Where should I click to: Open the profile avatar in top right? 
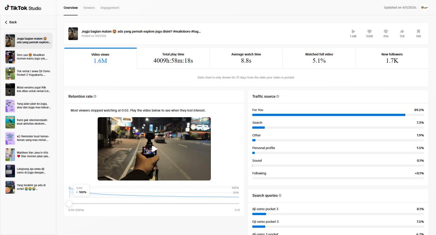(x=424, y=7)
